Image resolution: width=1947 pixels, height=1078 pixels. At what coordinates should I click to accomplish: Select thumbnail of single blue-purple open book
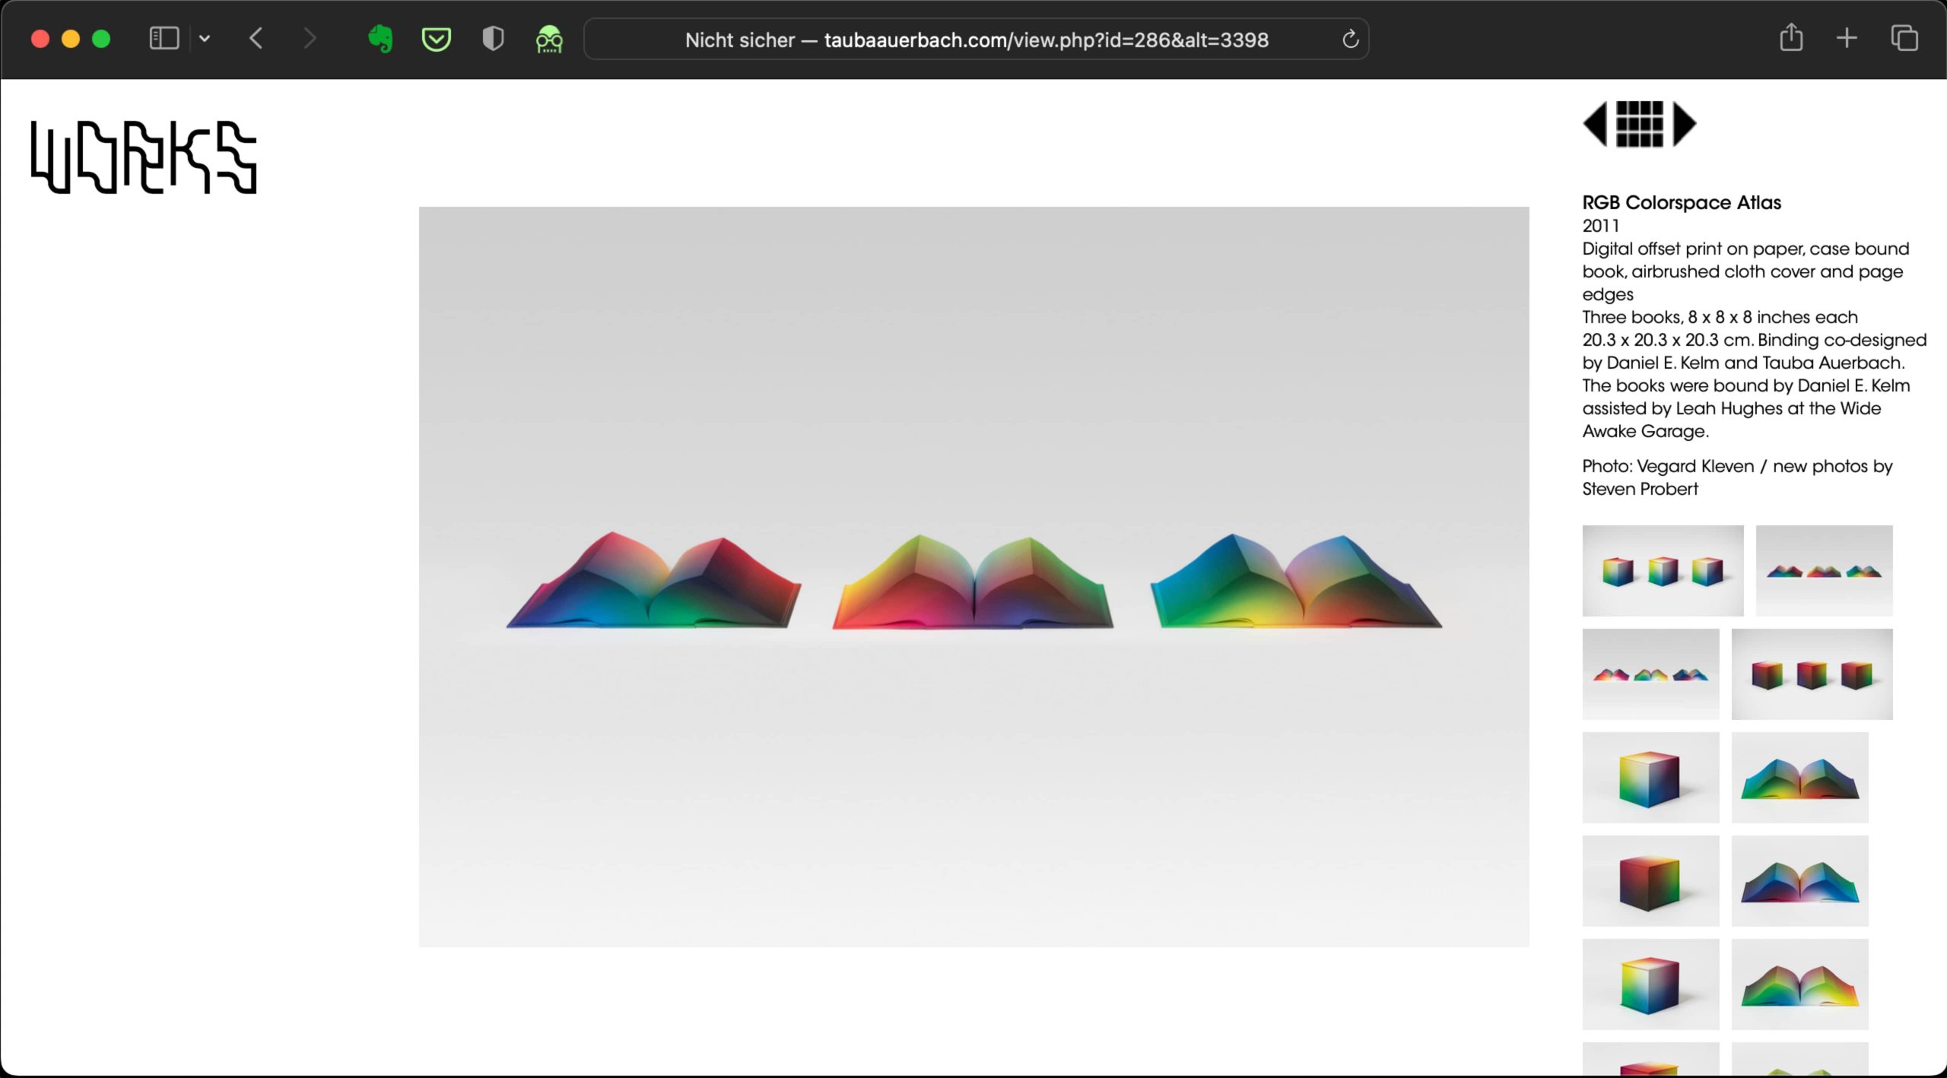pyautogui.click(x=1799, y=880)
